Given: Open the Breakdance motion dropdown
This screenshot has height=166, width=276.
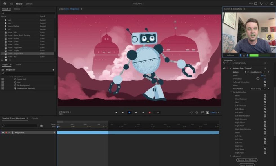Looking at the screenshot, I should 258,72.
